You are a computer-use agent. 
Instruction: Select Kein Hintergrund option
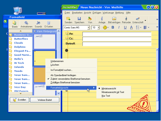tap(45, 31)
